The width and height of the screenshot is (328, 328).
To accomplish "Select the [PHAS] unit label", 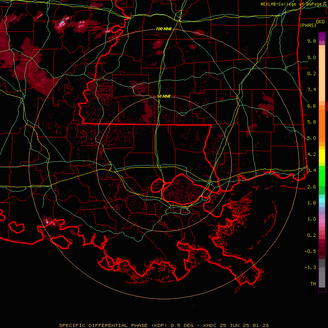I will (x=308, y=26).
